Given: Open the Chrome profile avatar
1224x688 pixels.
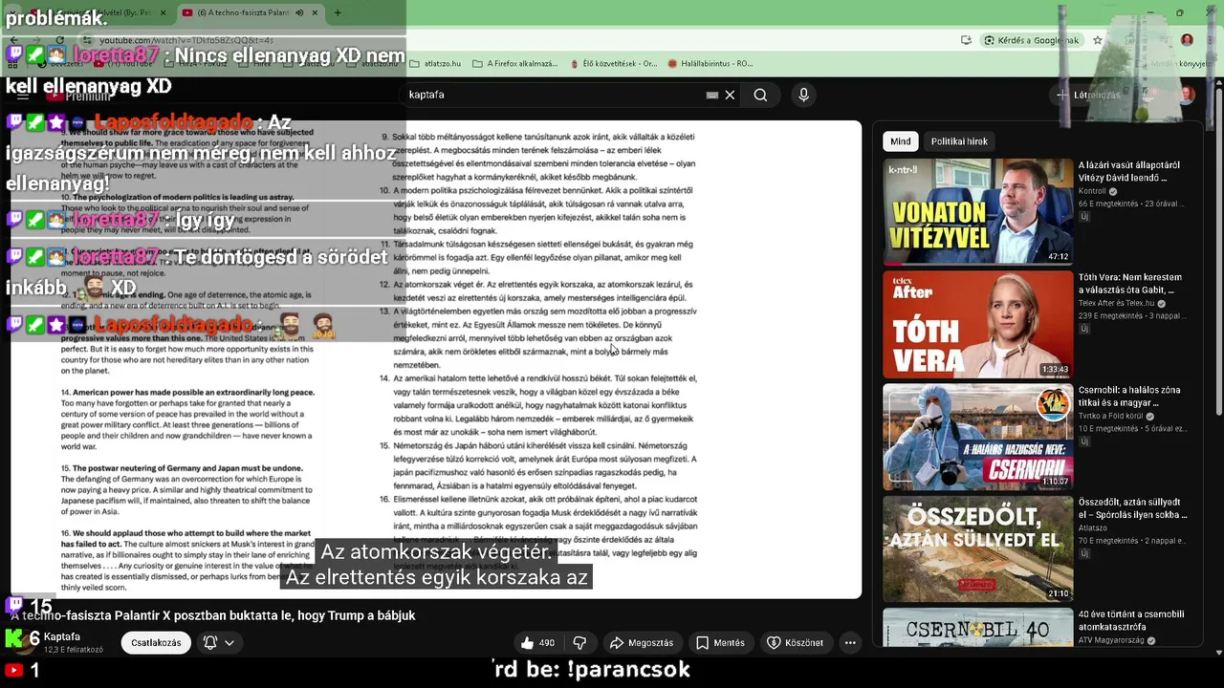Looking at the screenshot, I should (x=1187, y=40).
